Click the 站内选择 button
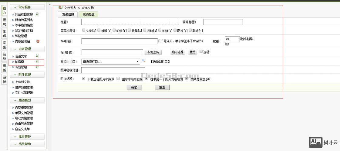Viewport: 340px width, 151px height. (x=178, y=52)
